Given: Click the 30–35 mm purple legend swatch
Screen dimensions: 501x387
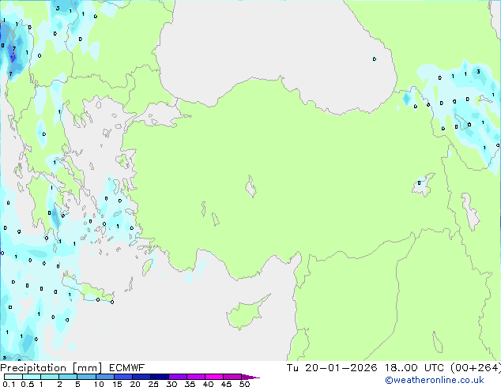Looking at the screenshot, I should (x=177, y=377).
